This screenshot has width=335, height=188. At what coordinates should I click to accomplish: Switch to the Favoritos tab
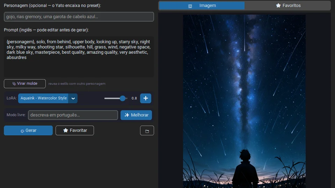(x=288, y=6)
